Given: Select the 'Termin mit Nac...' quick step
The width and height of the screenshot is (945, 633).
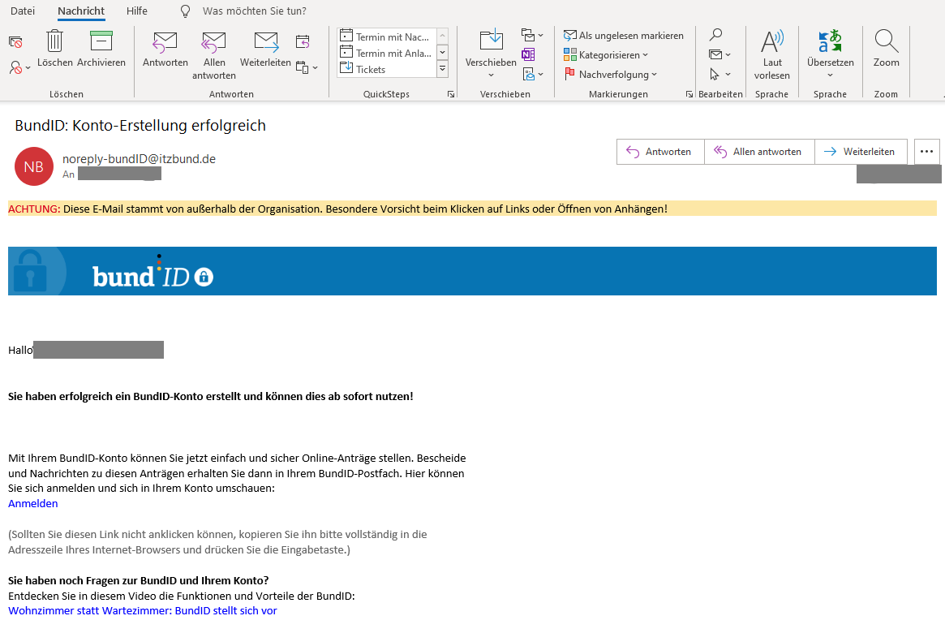Looking at the screenshot, I should (x=386, y=37).
